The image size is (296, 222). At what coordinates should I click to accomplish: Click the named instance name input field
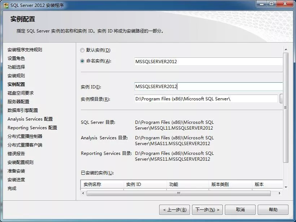click(208, 61)
